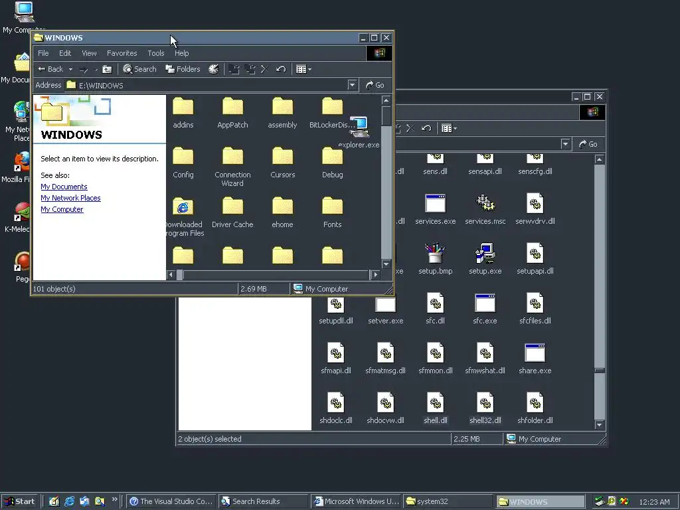Select the Connection Wizard folder
Image resolution: width=680 pixels, height=510 pixels.
(232, 167)
